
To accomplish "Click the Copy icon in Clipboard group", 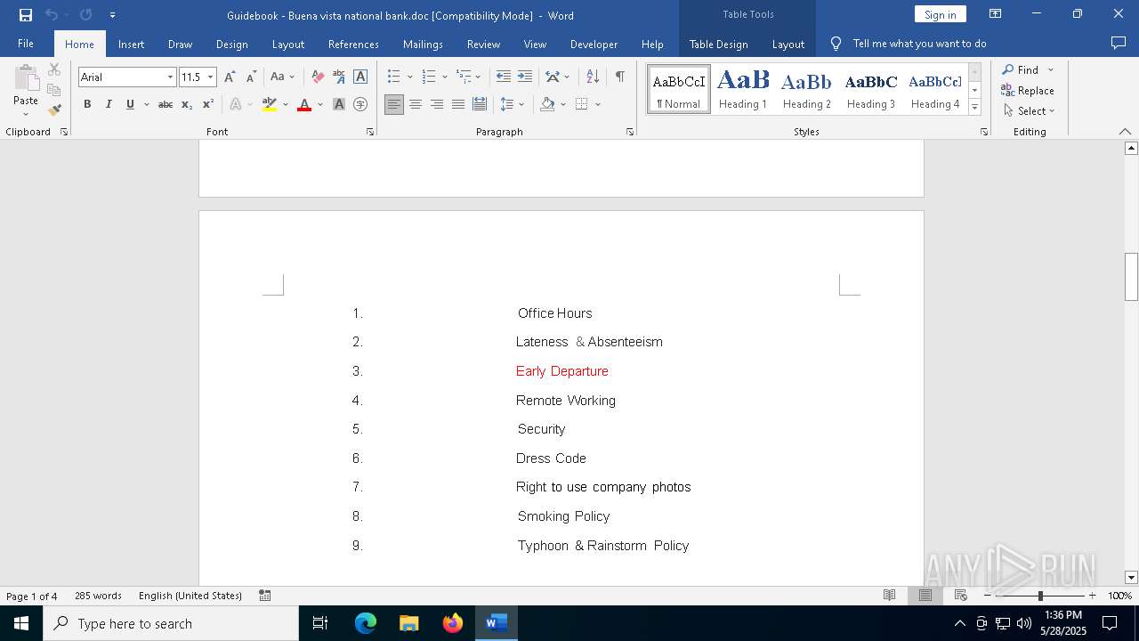I will tap(54, 90).
